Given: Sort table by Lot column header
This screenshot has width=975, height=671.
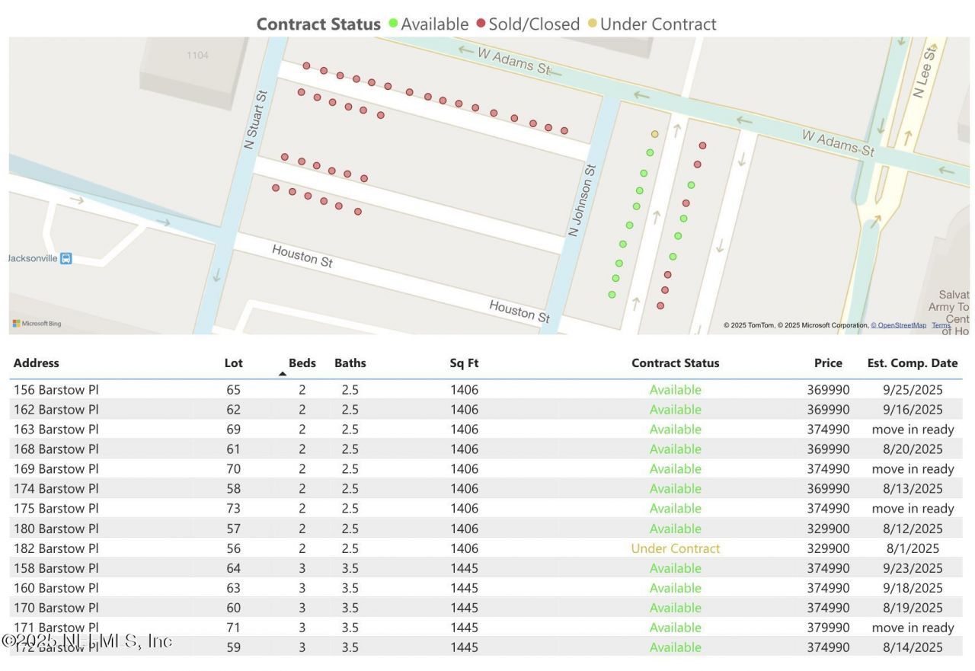Looking at the screenshot, I should (x=233, y=363).
